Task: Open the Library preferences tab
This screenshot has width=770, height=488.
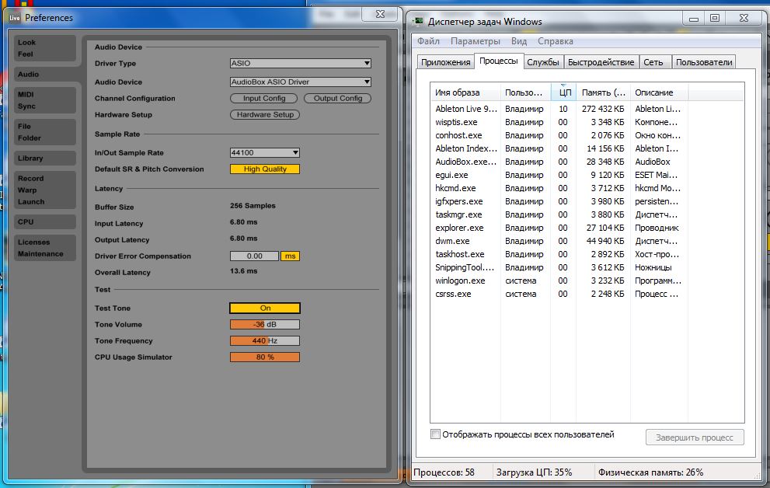Action: pyautogui.click(x=45, y=158)
